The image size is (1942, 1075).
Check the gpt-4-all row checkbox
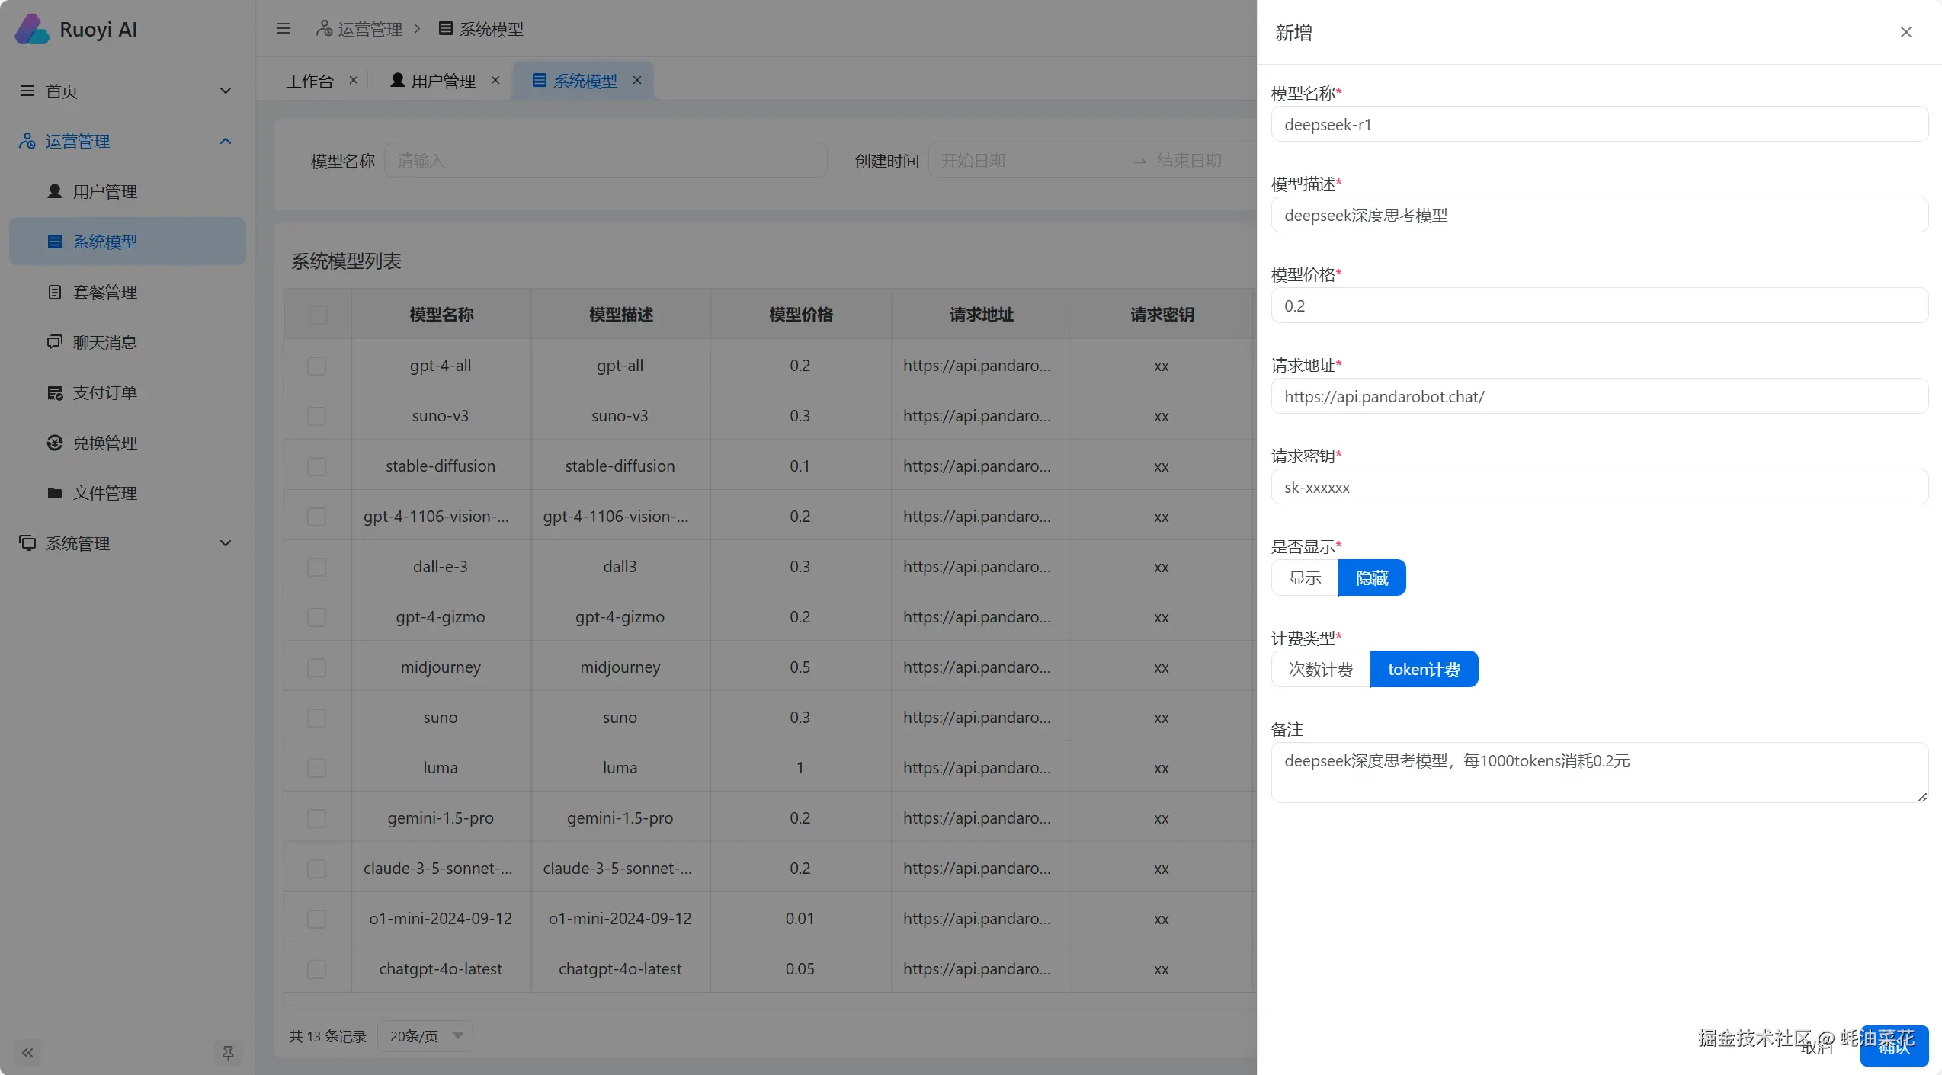[x=316, y=366]
